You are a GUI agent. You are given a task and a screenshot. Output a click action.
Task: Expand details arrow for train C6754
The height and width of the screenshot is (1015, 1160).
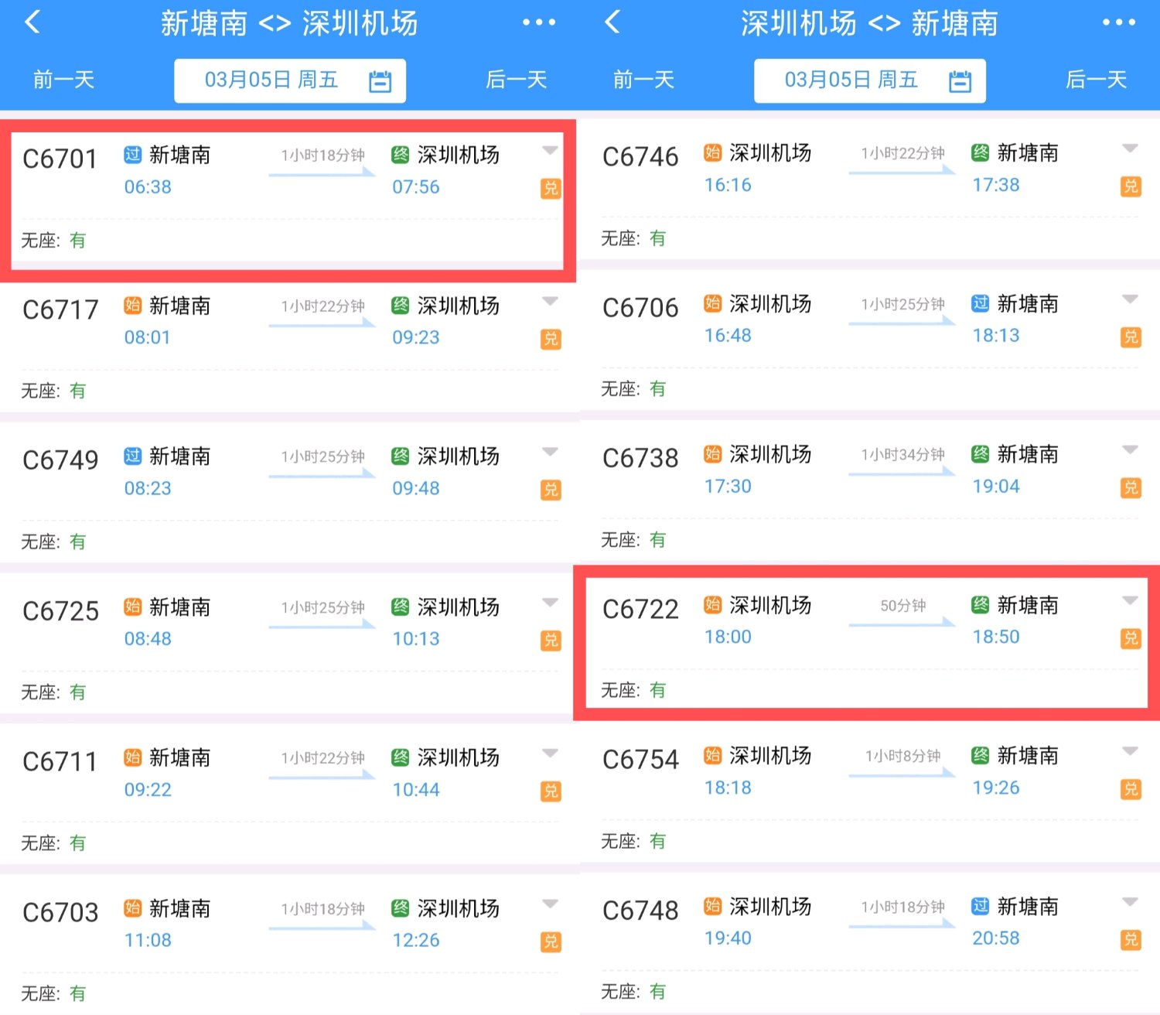[1130, 751]
